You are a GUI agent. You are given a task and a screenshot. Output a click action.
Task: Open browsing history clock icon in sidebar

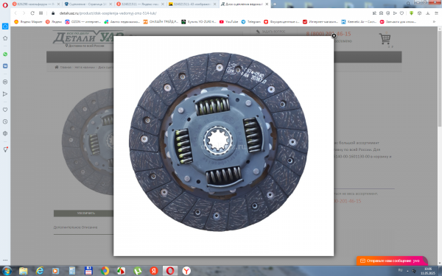[x=5, y=121]
